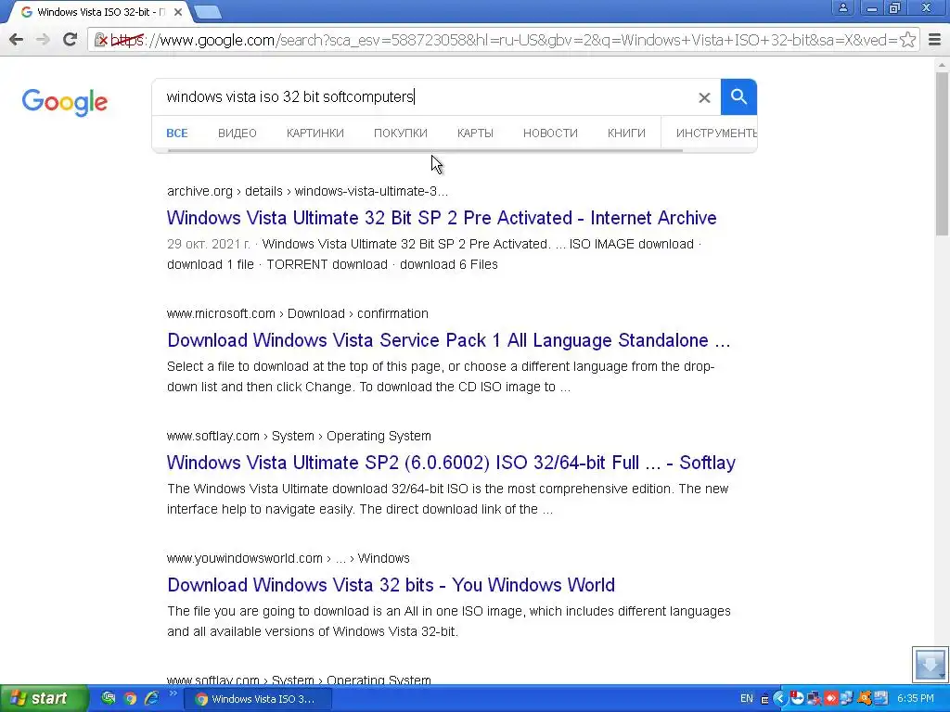The width and height of the screenshot is (950, 712).
Task: Open the red AnyDesk tray icon
Action: [x=830, y=699]
